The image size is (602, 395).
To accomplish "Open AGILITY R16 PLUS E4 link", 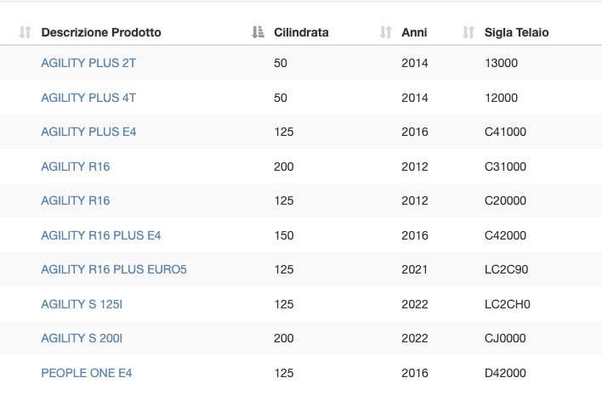I will tap(101, 235).
